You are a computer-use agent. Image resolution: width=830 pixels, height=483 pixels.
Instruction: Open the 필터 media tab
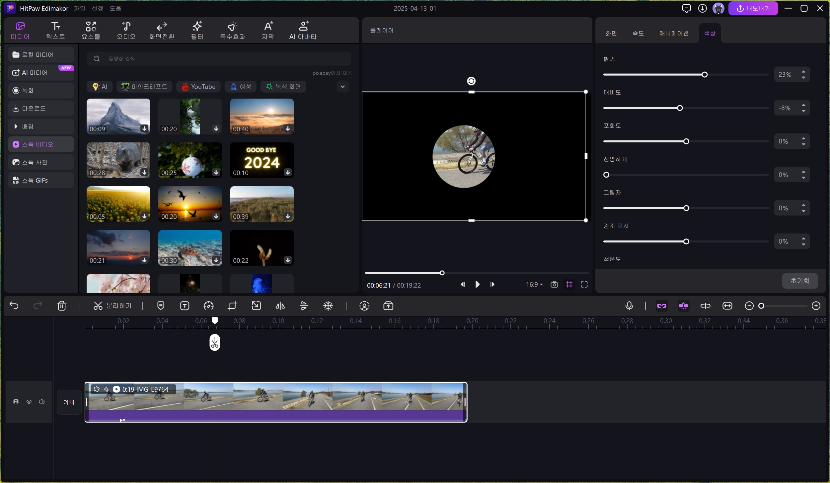(x=197, y=30)
